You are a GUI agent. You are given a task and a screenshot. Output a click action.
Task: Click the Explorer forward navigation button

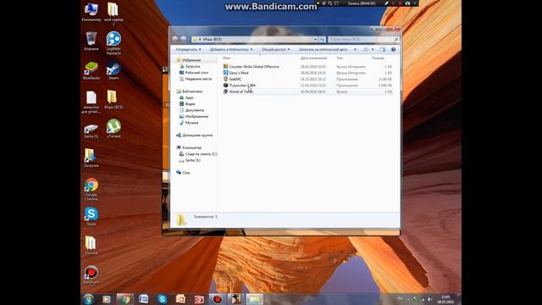click(x=184, y=39)
